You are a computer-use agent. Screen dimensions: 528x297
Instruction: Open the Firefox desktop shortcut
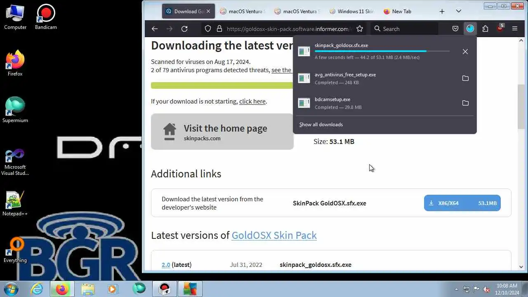(x=15, y=64)
